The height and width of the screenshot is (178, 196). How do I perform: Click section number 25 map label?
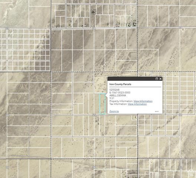coord(94,115)
